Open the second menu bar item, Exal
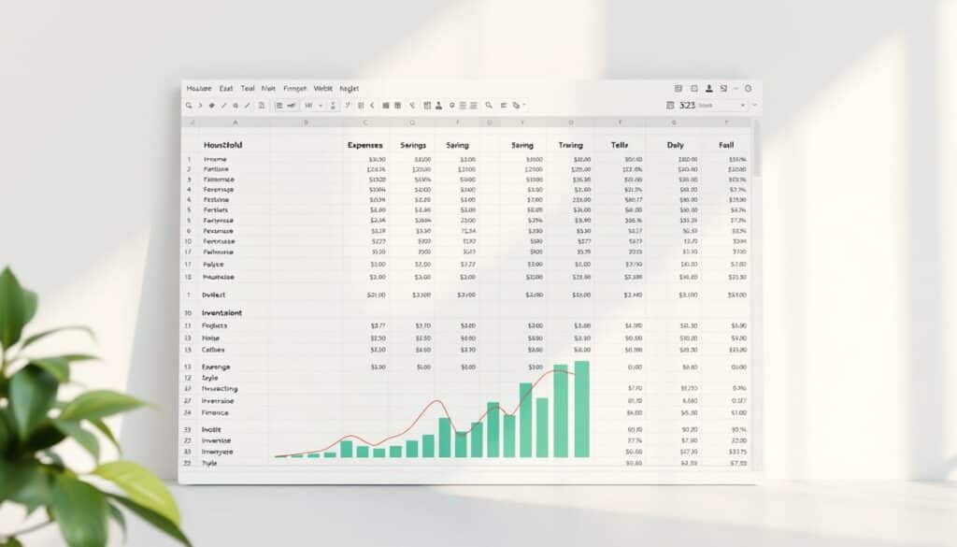The width and height of the screenshot is (957, 547). tap(226, 89)
